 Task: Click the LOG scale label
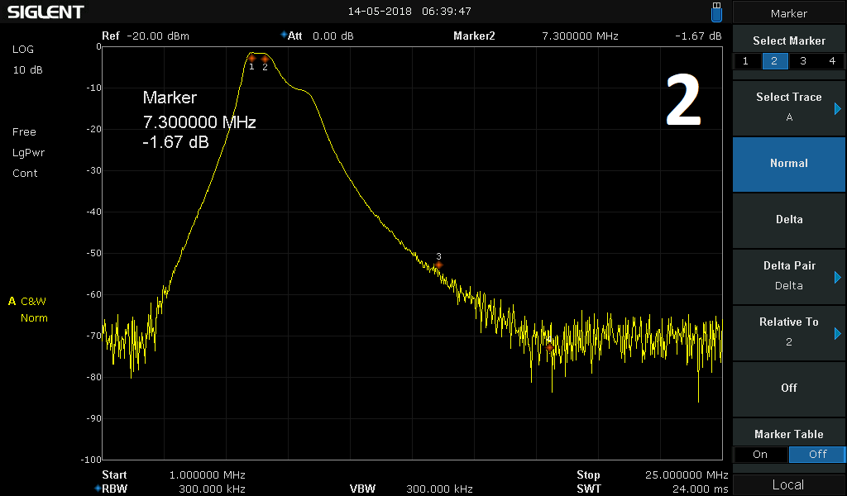click(23, 49)
